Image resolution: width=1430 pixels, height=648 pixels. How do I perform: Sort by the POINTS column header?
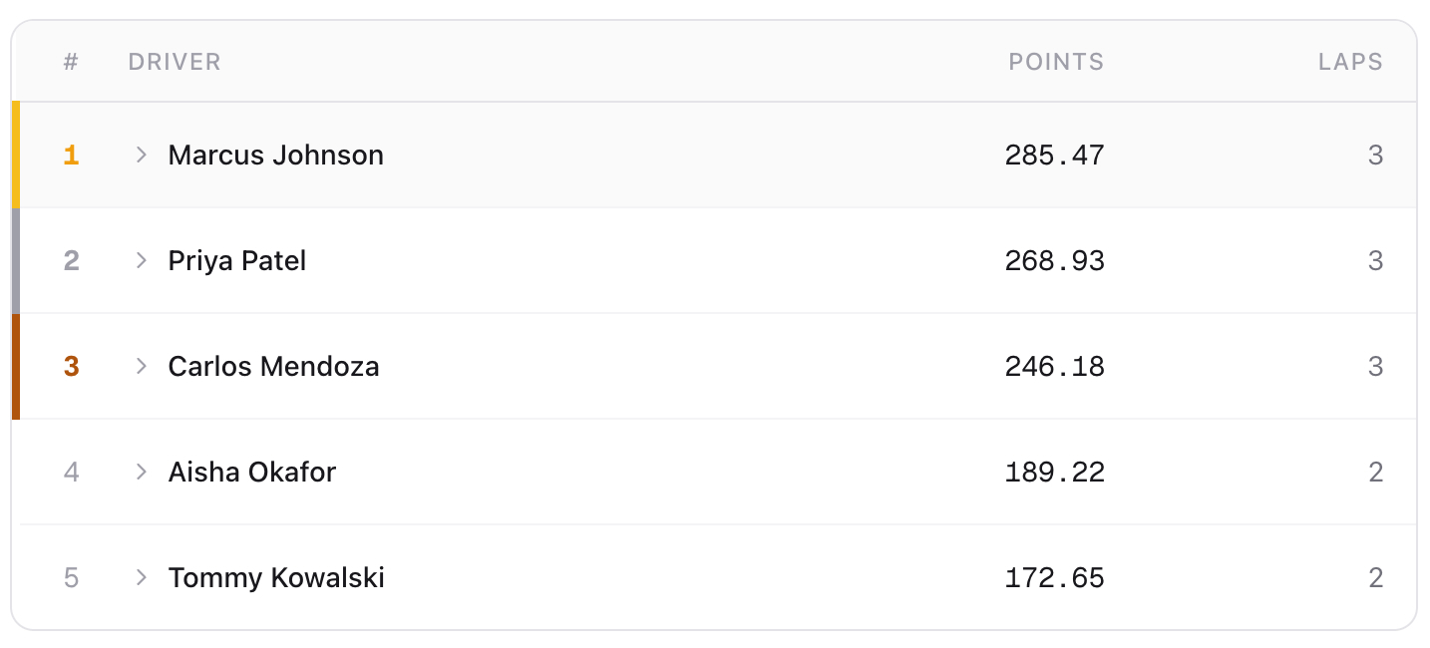pyautogui.click(x=1056, y=62)
